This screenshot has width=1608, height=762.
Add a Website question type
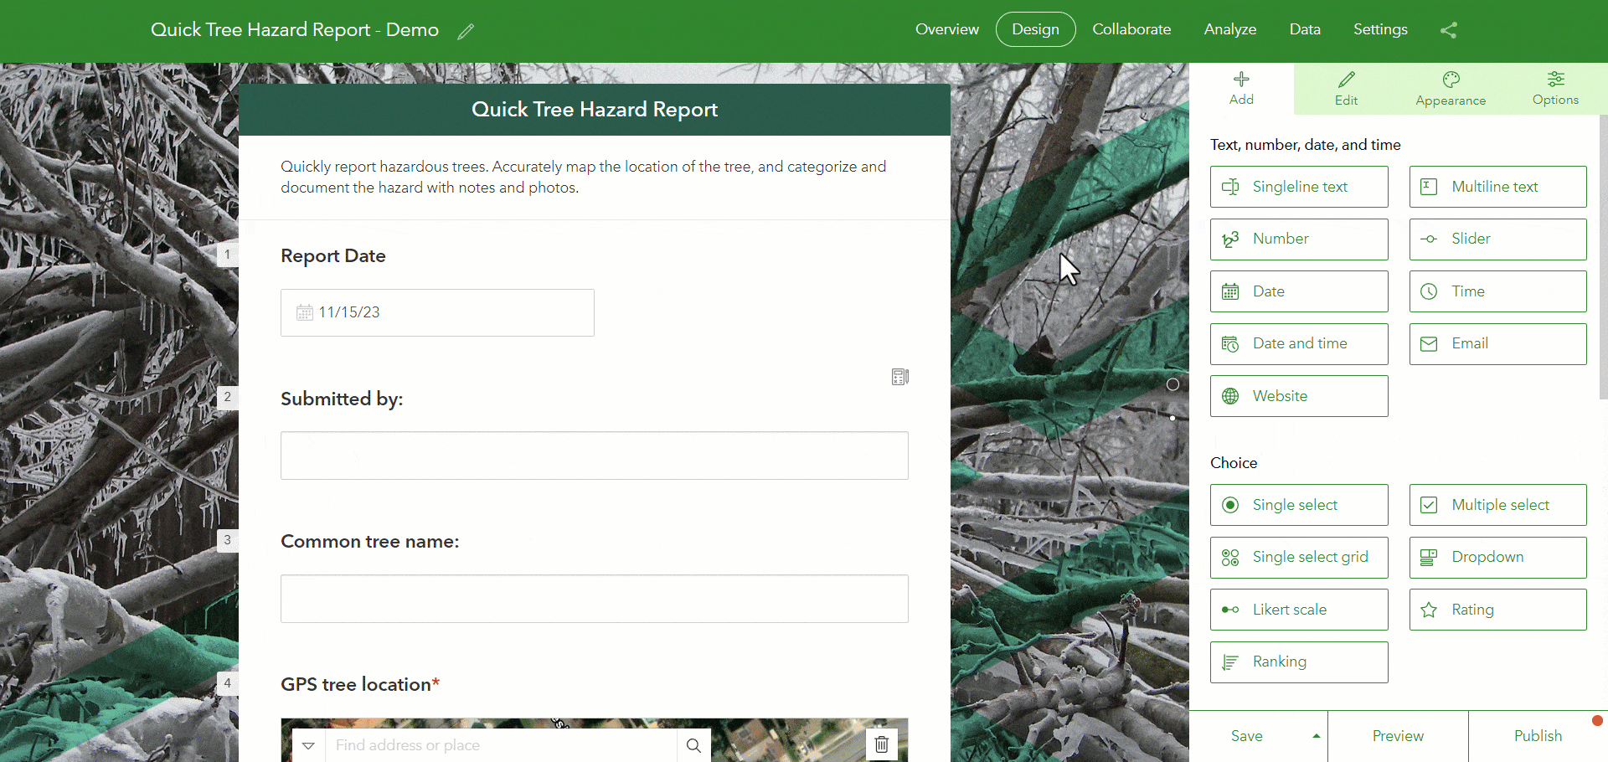[x=1298, y=395]
